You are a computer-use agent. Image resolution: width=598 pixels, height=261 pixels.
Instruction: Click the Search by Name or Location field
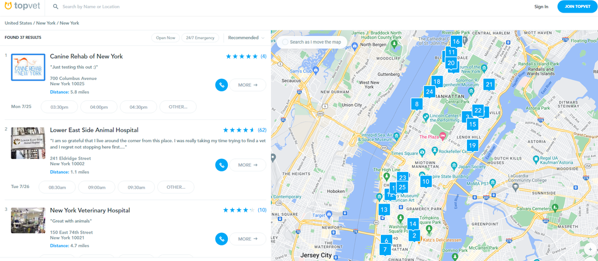point(91,7)
